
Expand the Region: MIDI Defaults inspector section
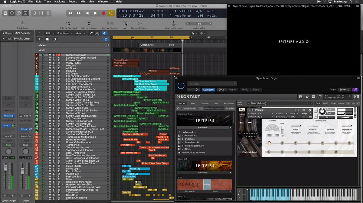tap(3, 33)
